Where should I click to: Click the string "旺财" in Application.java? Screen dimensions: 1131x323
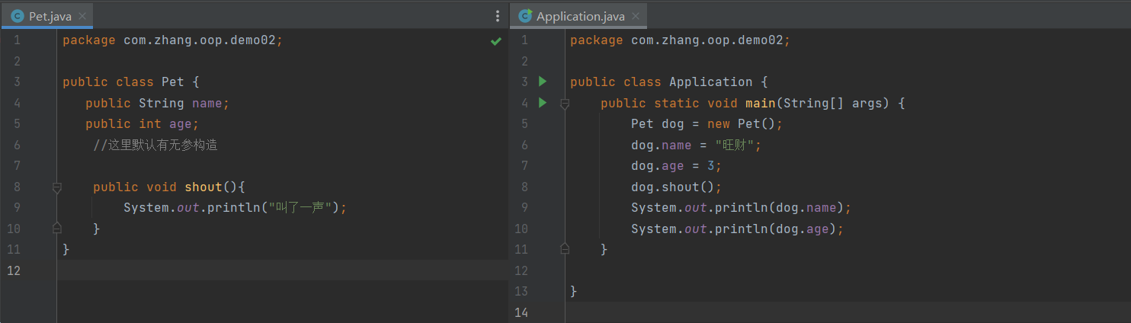coord(734,145)
